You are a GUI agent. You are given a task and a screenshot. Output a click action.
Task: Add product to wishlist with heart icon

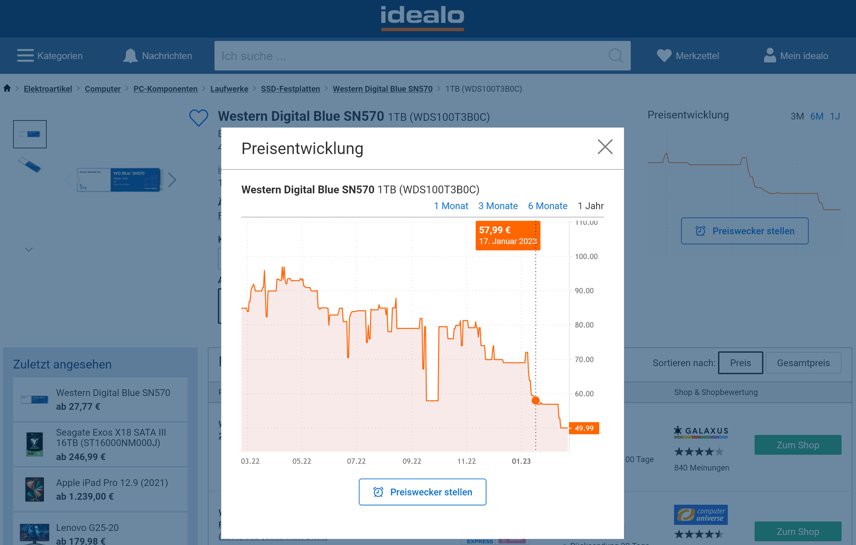(x=199, y=118)
